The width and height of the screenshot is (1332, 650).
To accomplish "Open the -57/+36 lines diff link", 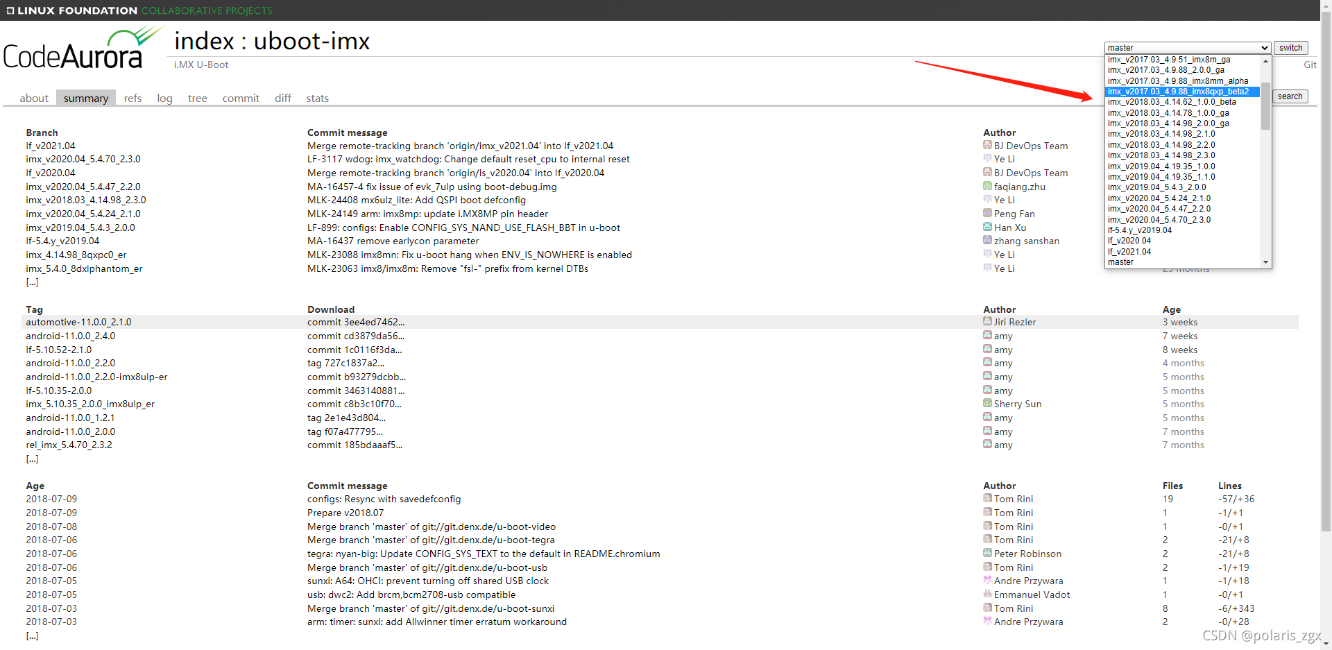I will [1236, 499].
